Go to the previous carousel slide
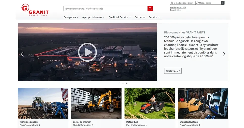The image size is (244, 128). coord(22,54)
